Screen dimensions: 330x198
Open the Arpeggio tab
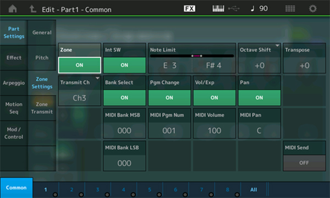click(x=14, y=83)
